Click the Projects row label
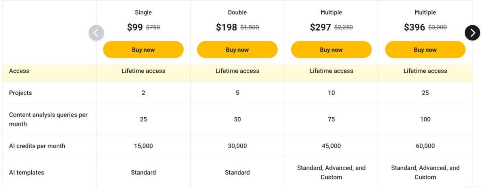The width and height of the screenshot is (482, 188). click(20, 93)
